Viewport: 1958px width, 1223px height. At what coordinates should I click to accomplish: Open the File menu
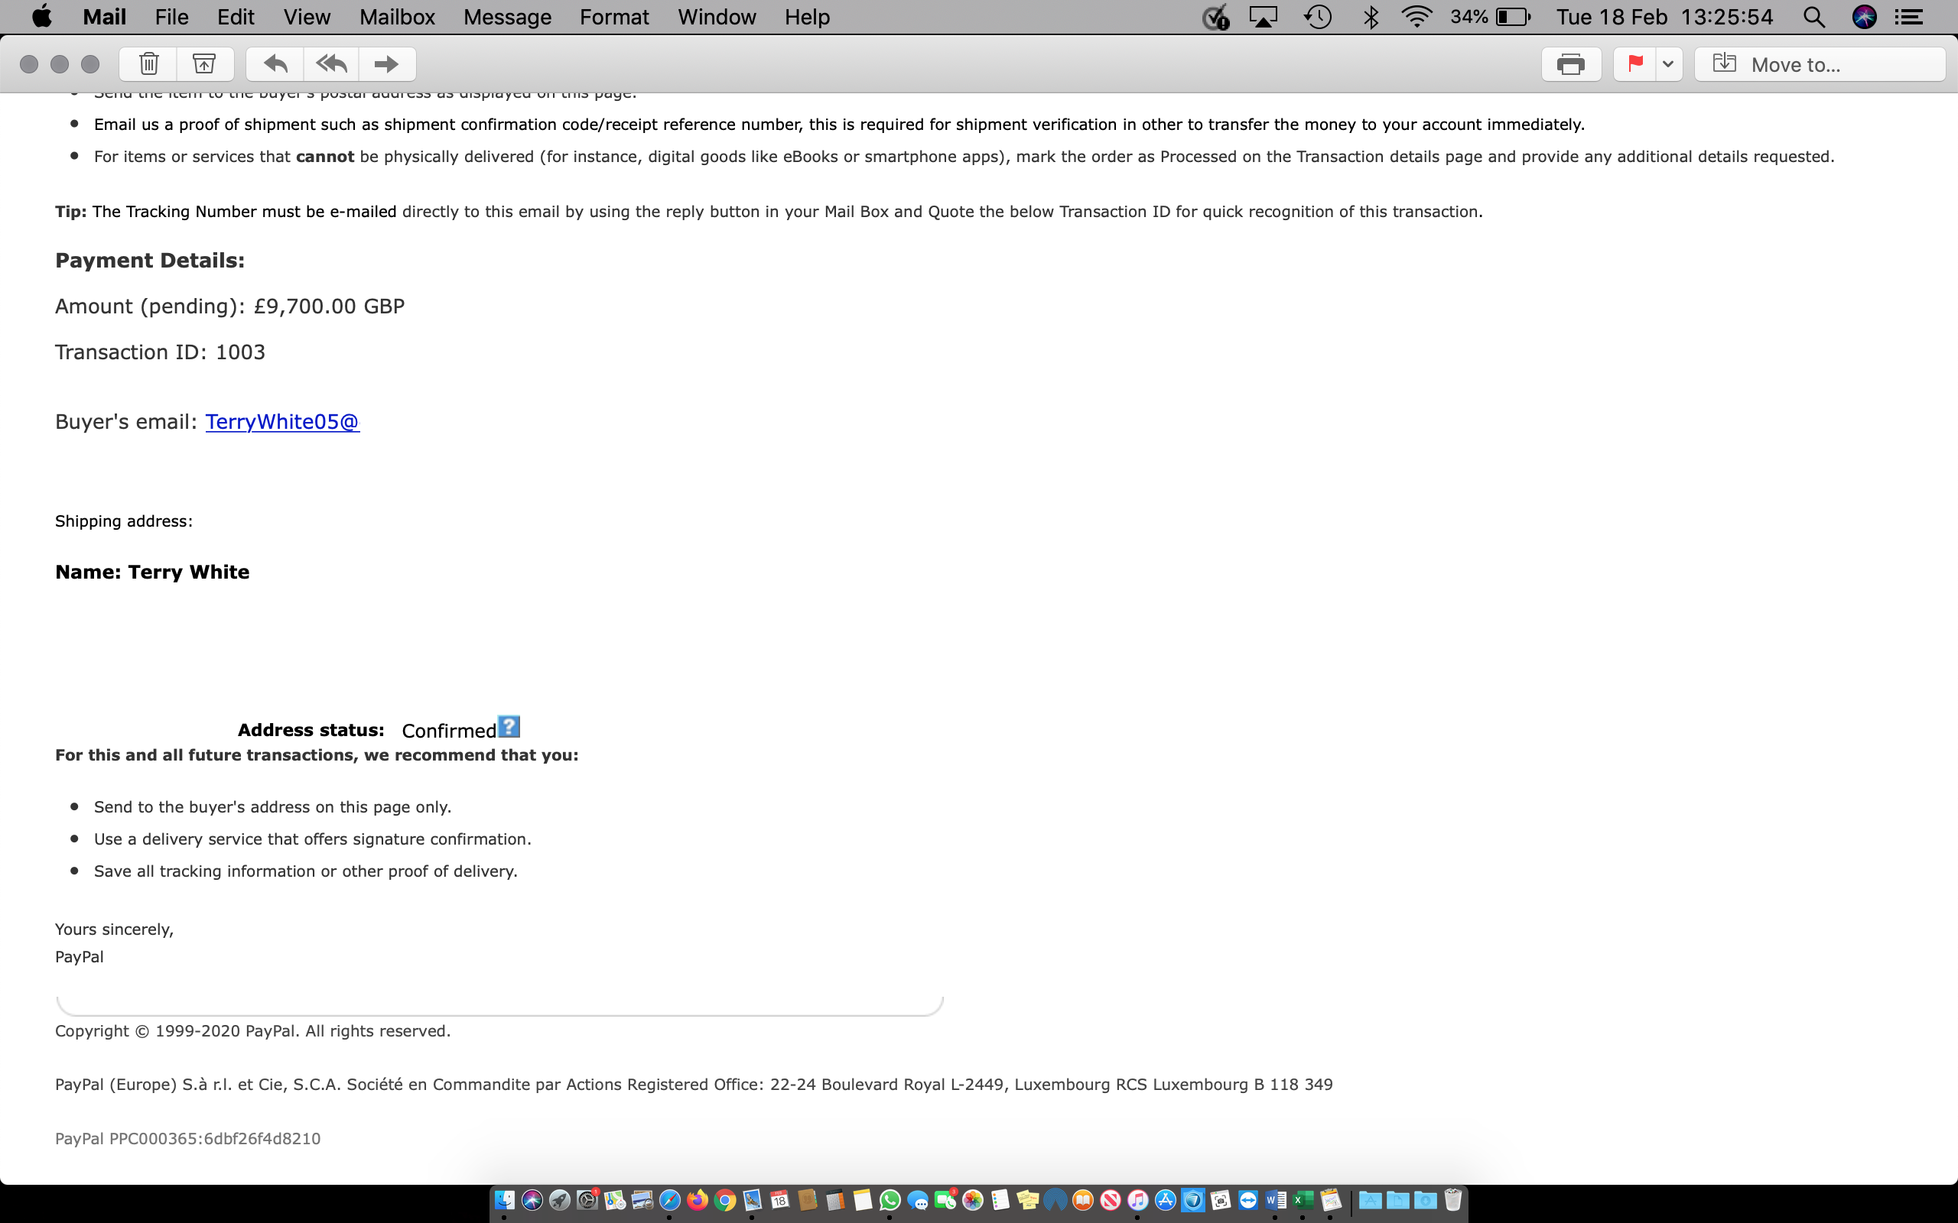click(x=171, y=17)
